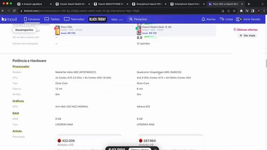Open the browser profile avatar
267x150 pixels.
click(259, 11)
